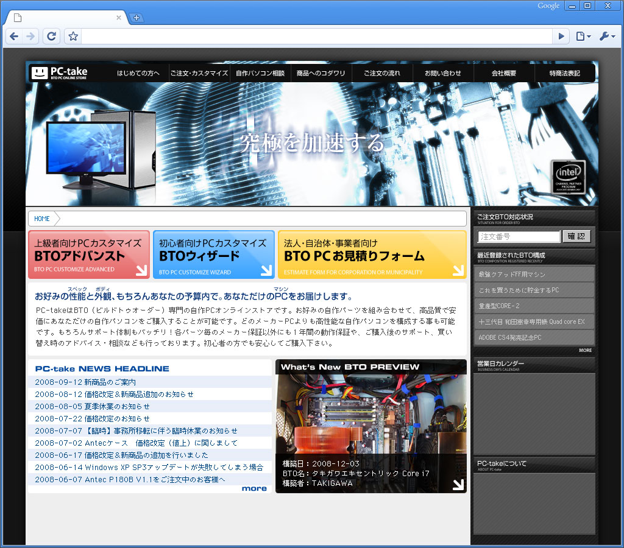Image resolution: width=624 pixels, height=548 pixels.
Task: Open the BTOアドバンスト customize banner
Action: tap(89, 255)
